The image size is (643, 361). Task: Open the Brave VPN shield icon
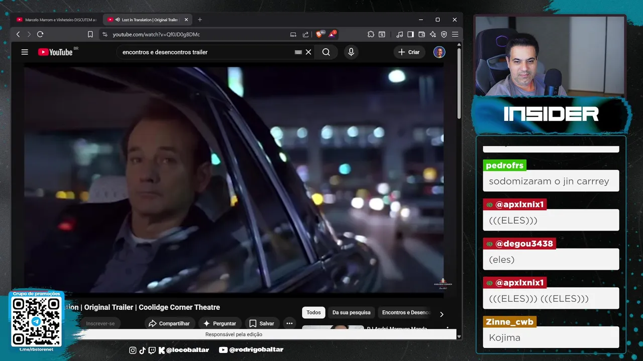coord(444,34)
